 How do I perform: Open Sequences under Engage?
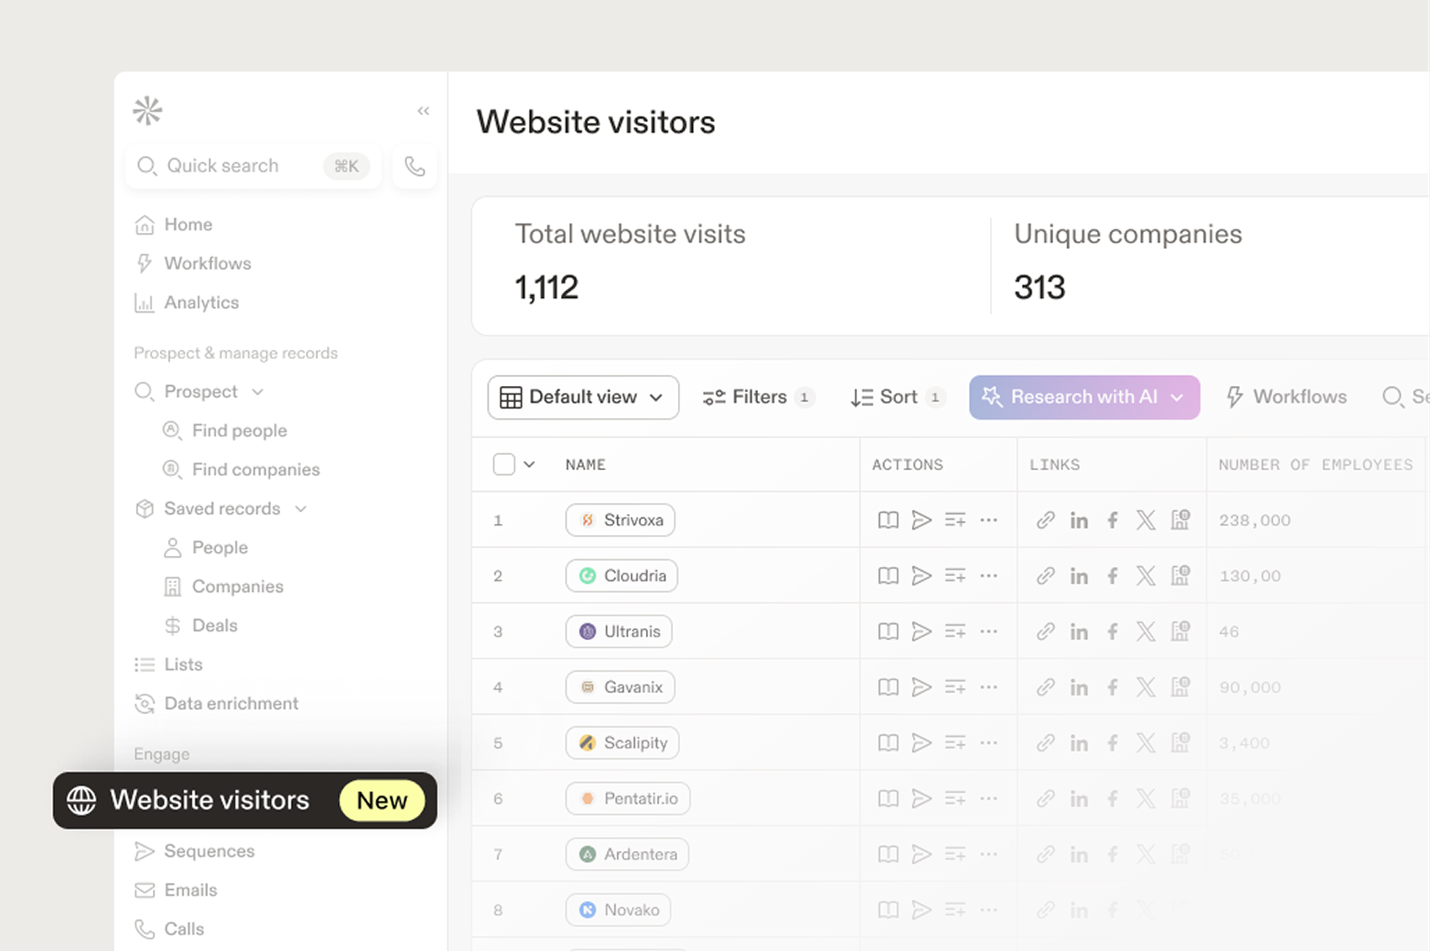coord(209,850)
